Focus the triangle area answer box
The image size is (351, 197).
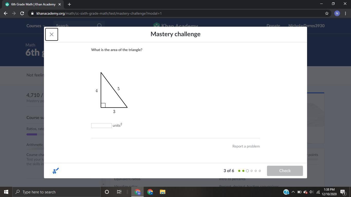pos(101,125)
